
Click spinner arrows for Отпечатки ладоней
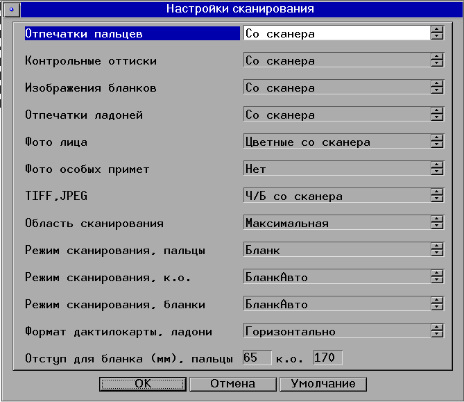click(437, 114)
